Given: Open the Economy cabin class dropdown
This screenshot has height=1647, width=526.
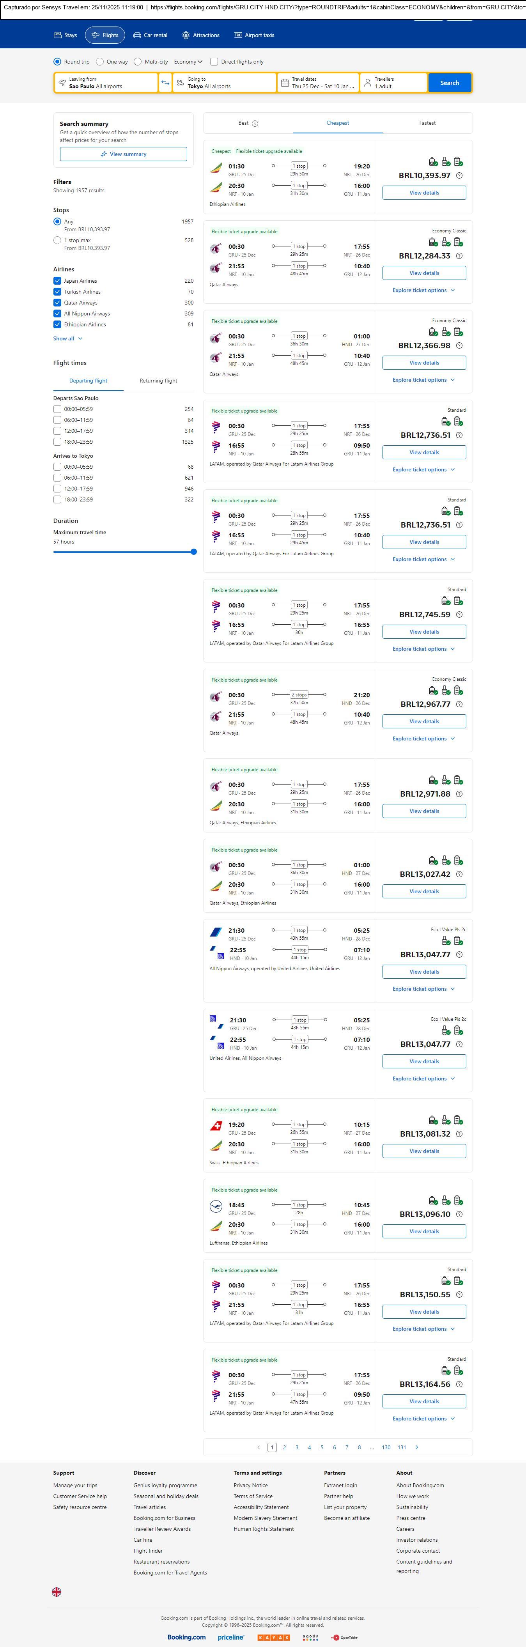Looking at the screenshot, I should point(188,62).
